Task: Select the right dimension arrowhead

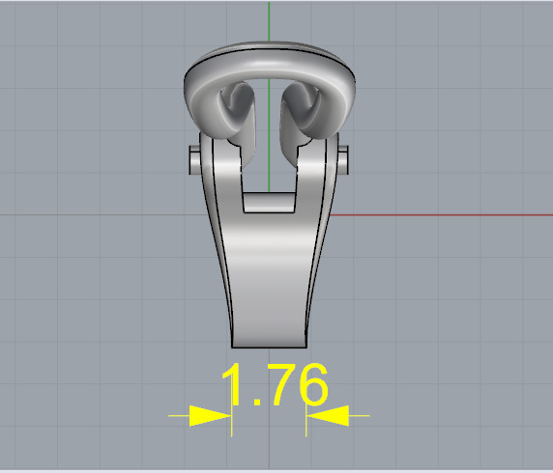Action: pyautogui.click(x=328, y=416)
